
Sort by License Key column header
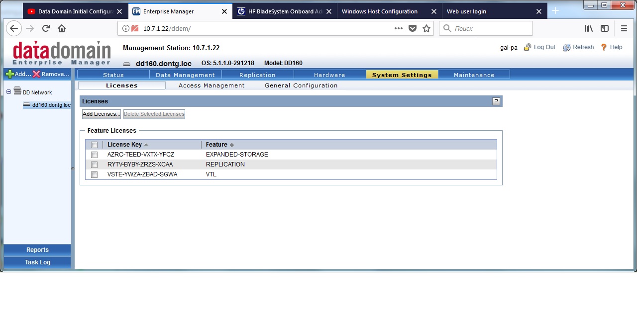(124, 145)
